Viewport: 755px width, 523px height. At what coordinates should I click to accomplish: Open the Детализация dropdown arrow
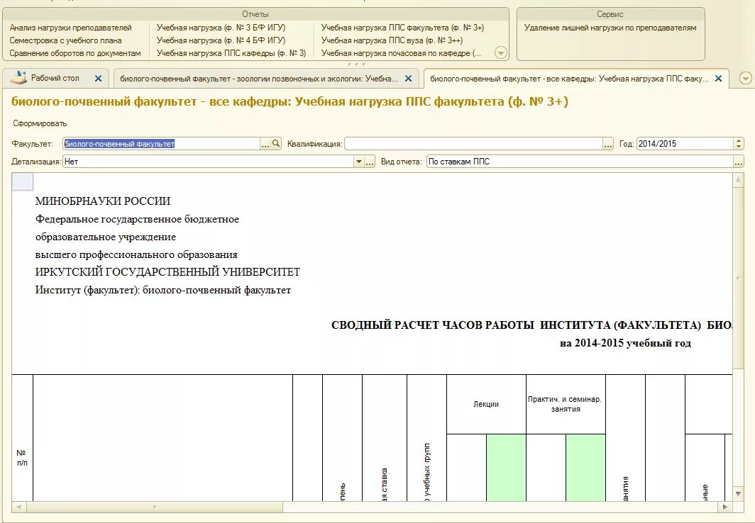tap(358, 161)
